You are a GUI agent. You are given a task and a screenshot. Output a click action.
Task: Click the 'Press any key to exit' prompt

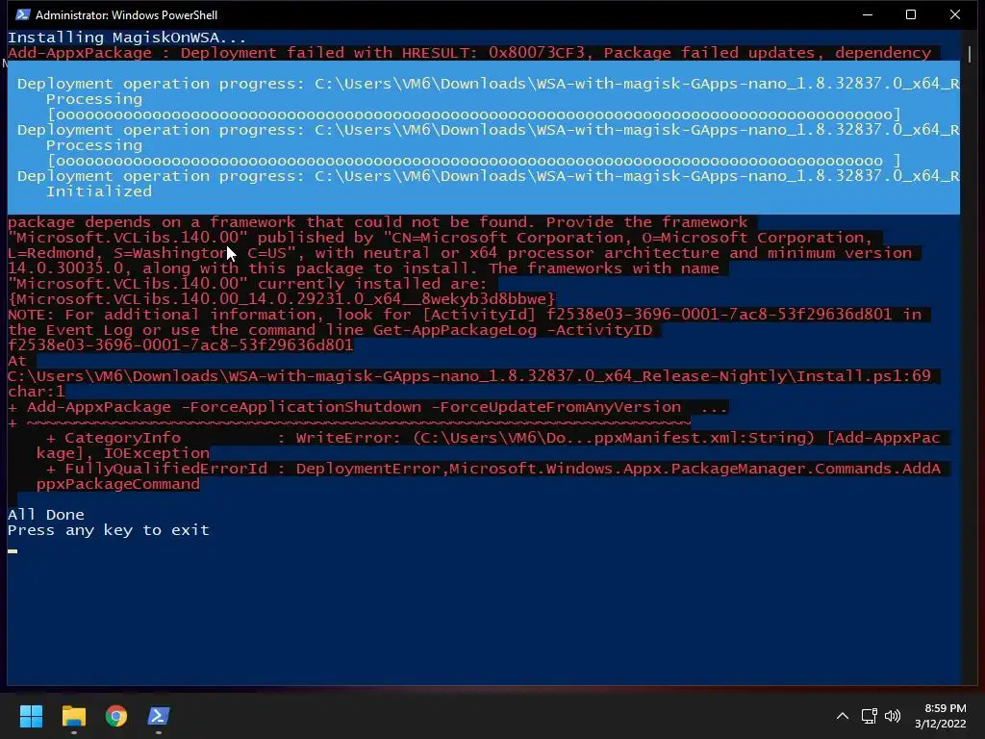pyautogui.click(x=108, y=530)
